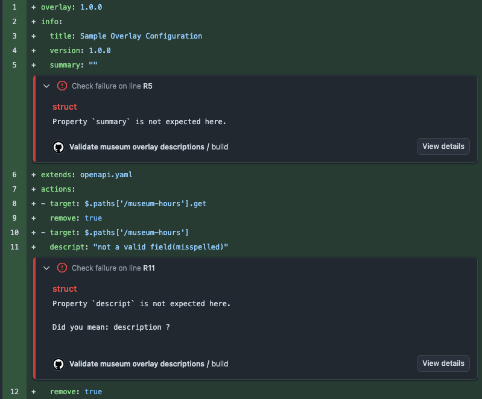This screenshot has width=482, height=399.
Task: Click the 'Did you mean: description ?' suggestion
Action: click(111, 327)
